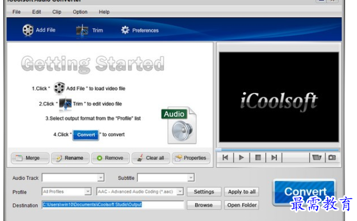The image size is (357, 221).
Task: Expand the All Profiles dropdown
Action: pyautogui.click(x=88, y=191)
